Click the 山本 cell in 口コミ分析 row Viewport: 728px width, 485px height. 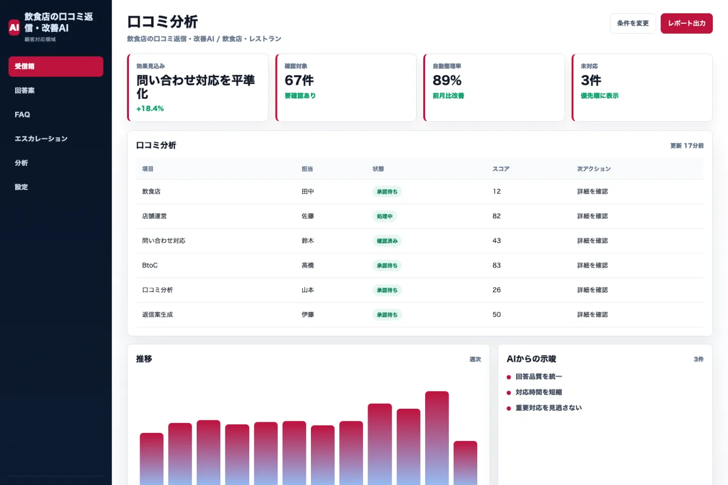point(308,290)
